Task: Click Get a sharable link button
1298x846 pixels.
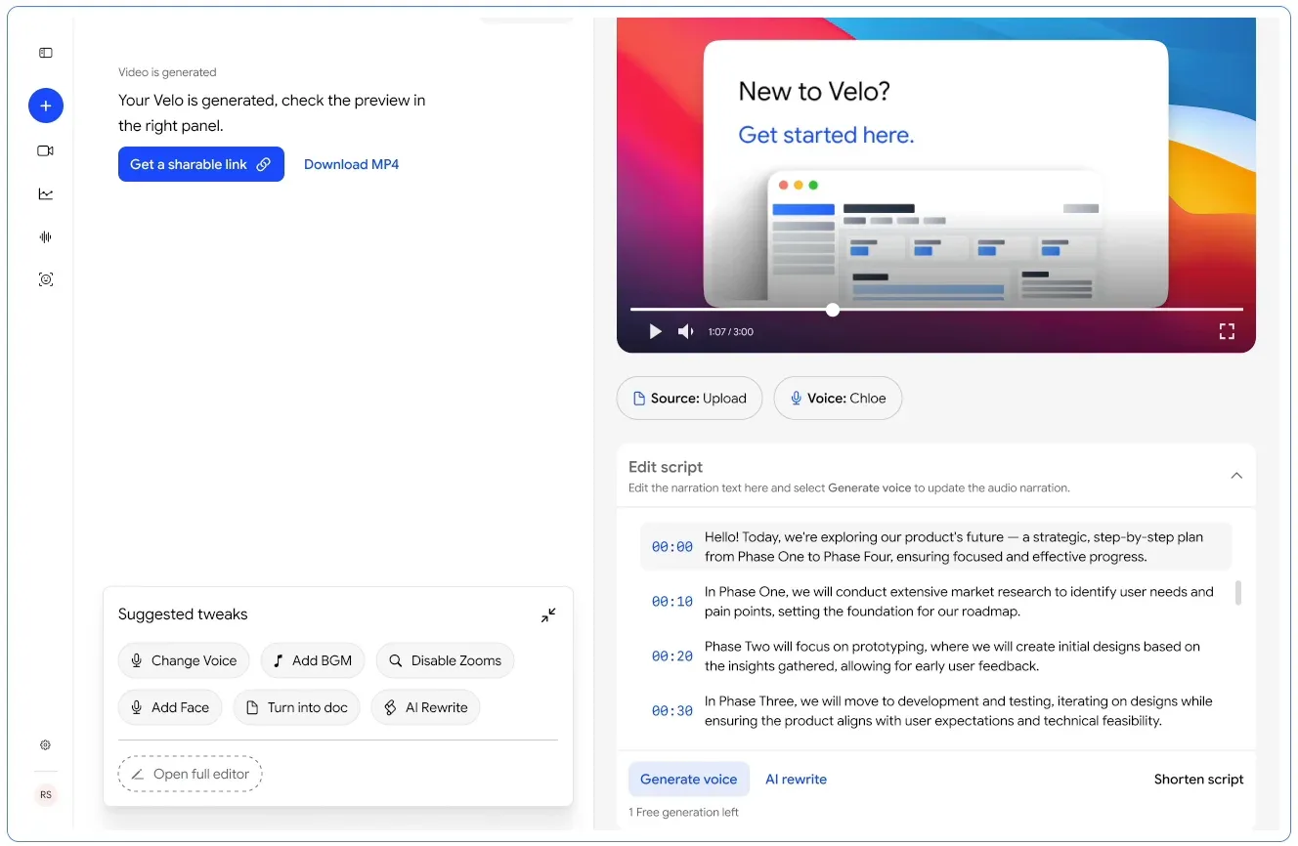Action: click(x=201, y=164)
